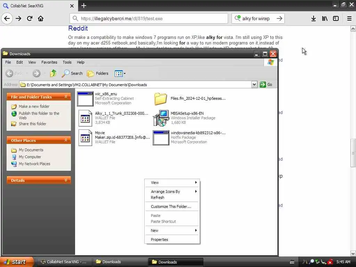Click the green Go button

tap(266, 84)
